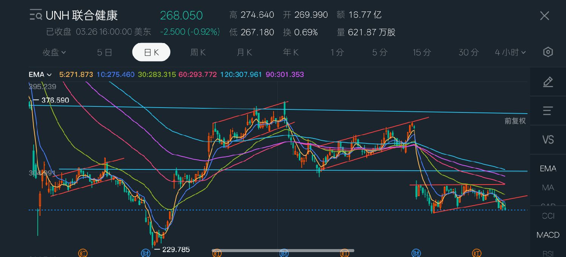Open hexagon chart settings icon
The width and height of the screenshot is (566, 257).
tap(548, 52)
